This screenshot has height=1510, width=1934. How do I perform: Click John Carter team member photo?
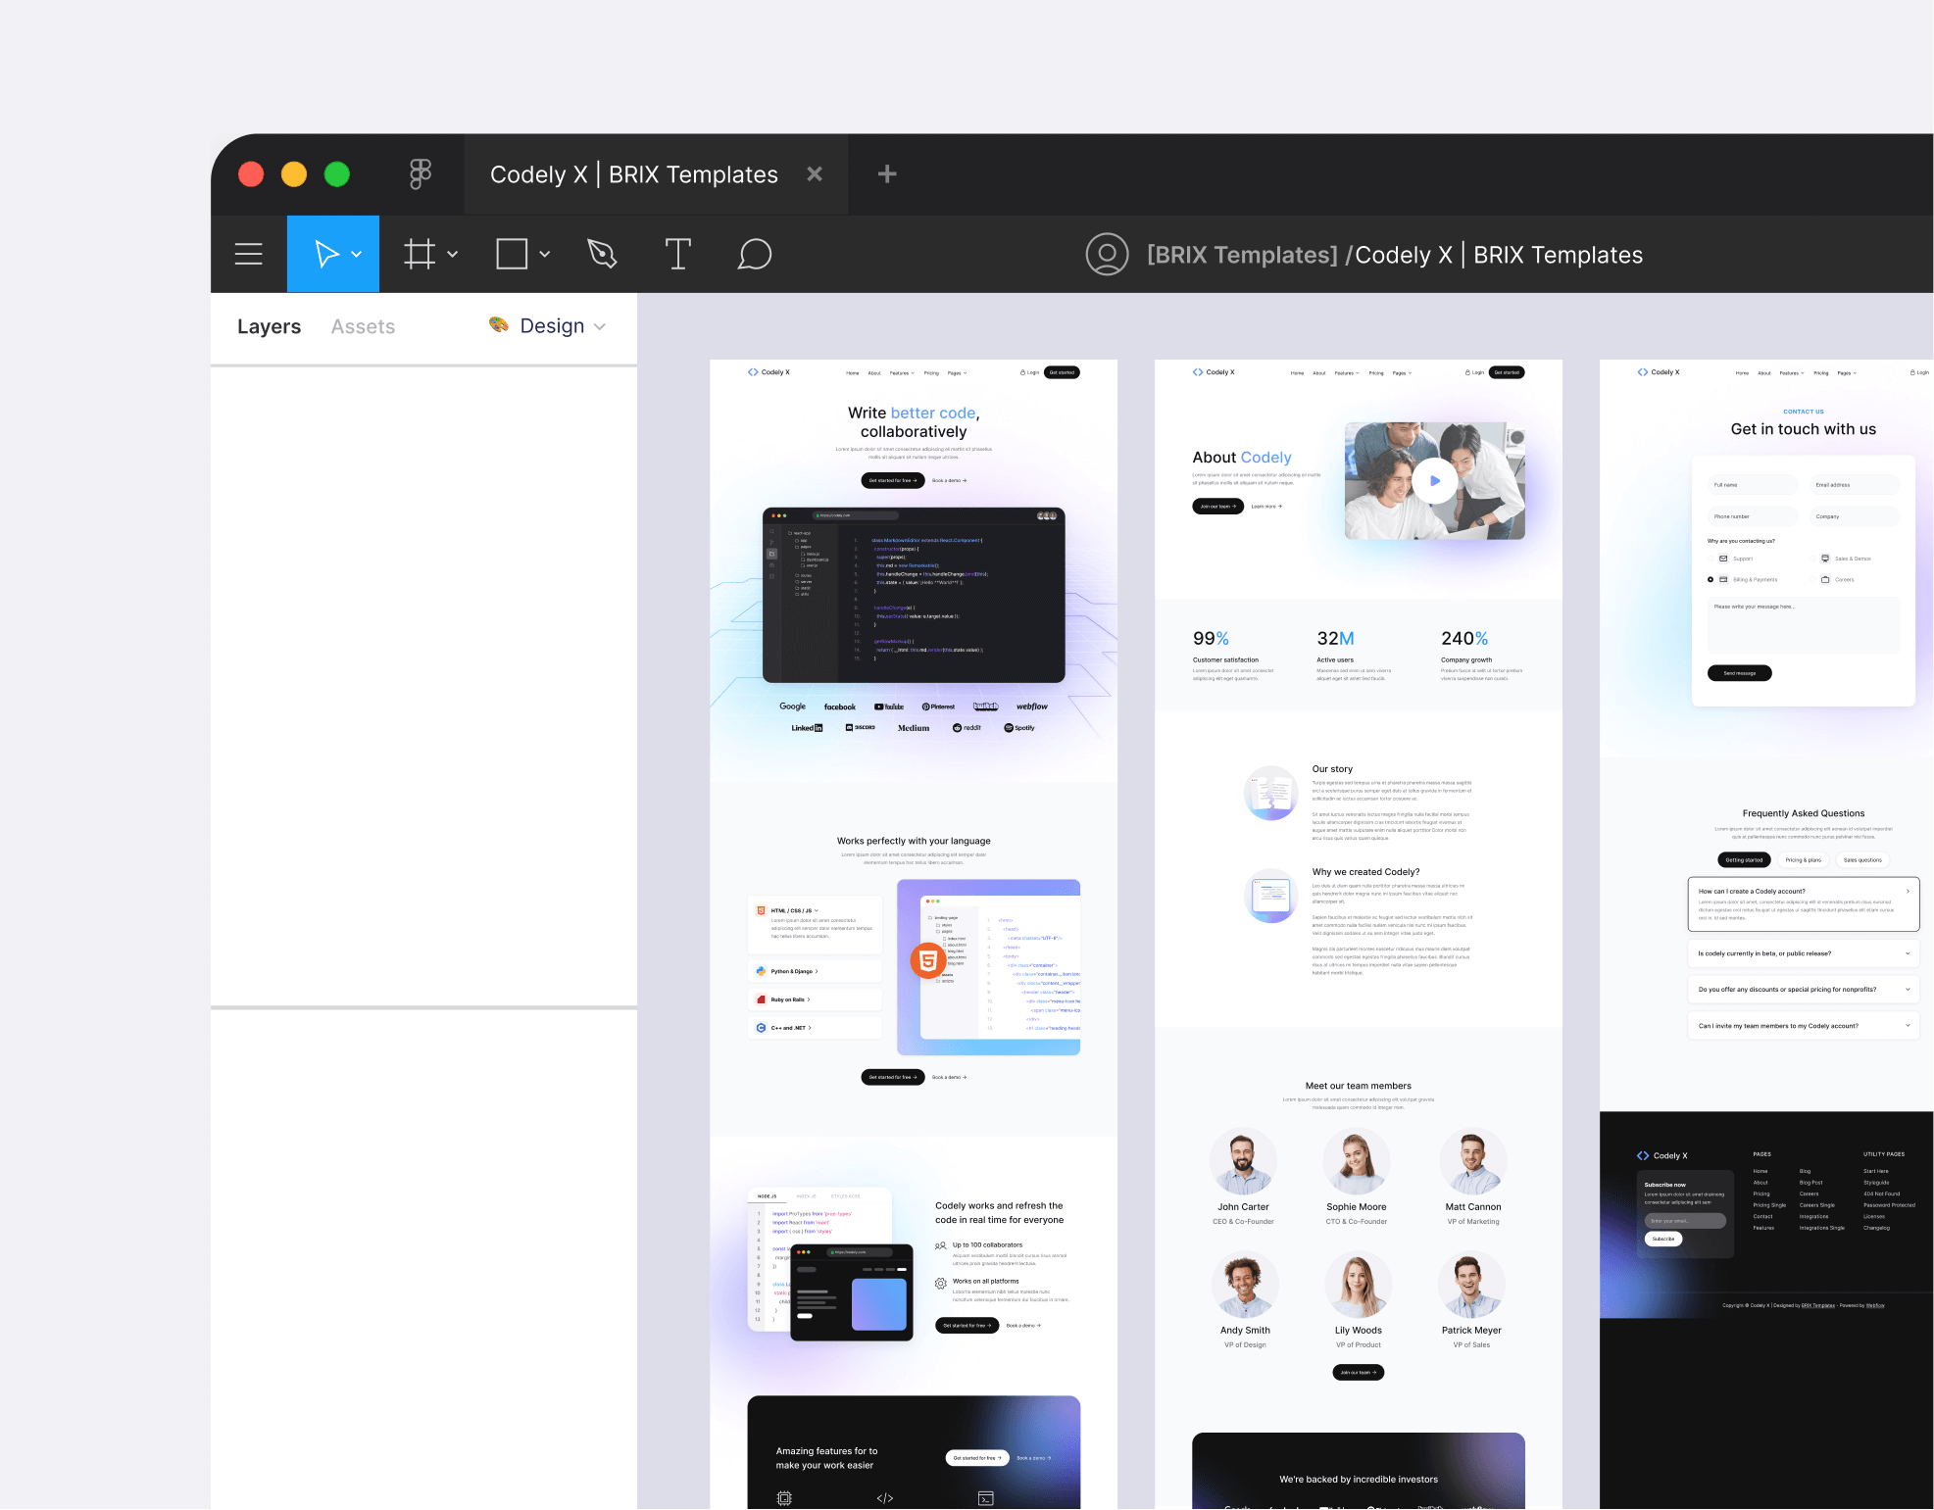[1243, 1162]
